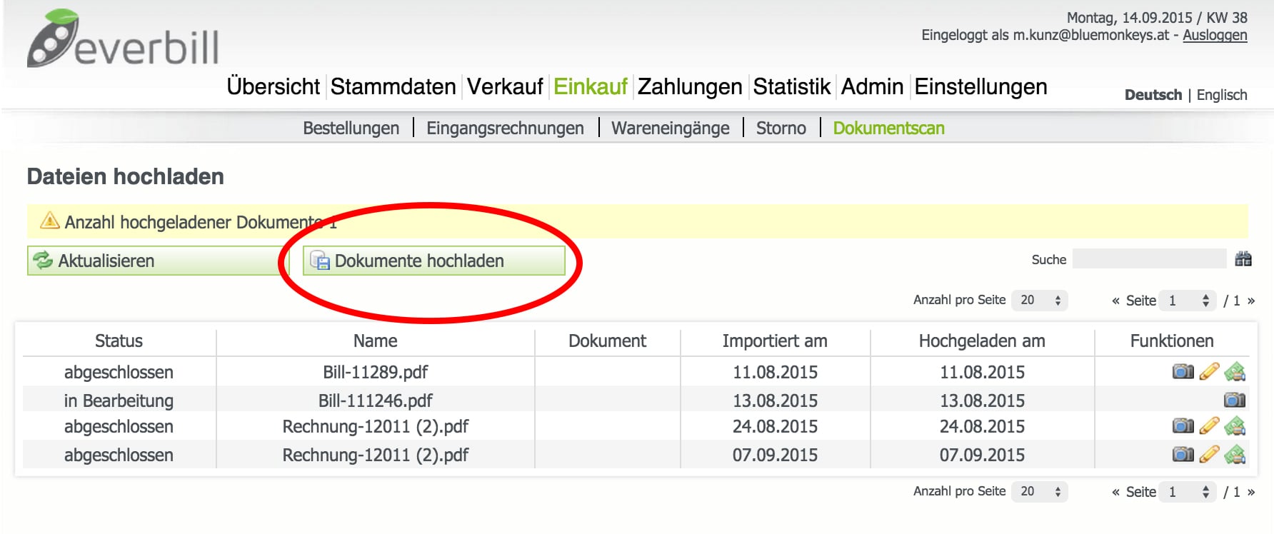The width and height of the screenshot is (1274, 534).
Task: Click camera icon for Bill-111246.pdf
Action: [x=1235, y=400]
